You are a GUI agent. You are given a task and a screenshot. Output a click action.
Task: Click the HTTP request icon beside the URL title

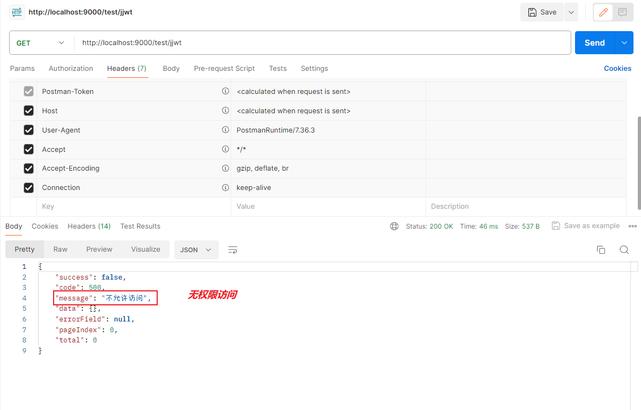coord(16,12)
